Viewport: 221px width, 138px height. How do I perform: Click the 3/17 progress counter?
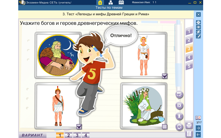pos(199,122)
